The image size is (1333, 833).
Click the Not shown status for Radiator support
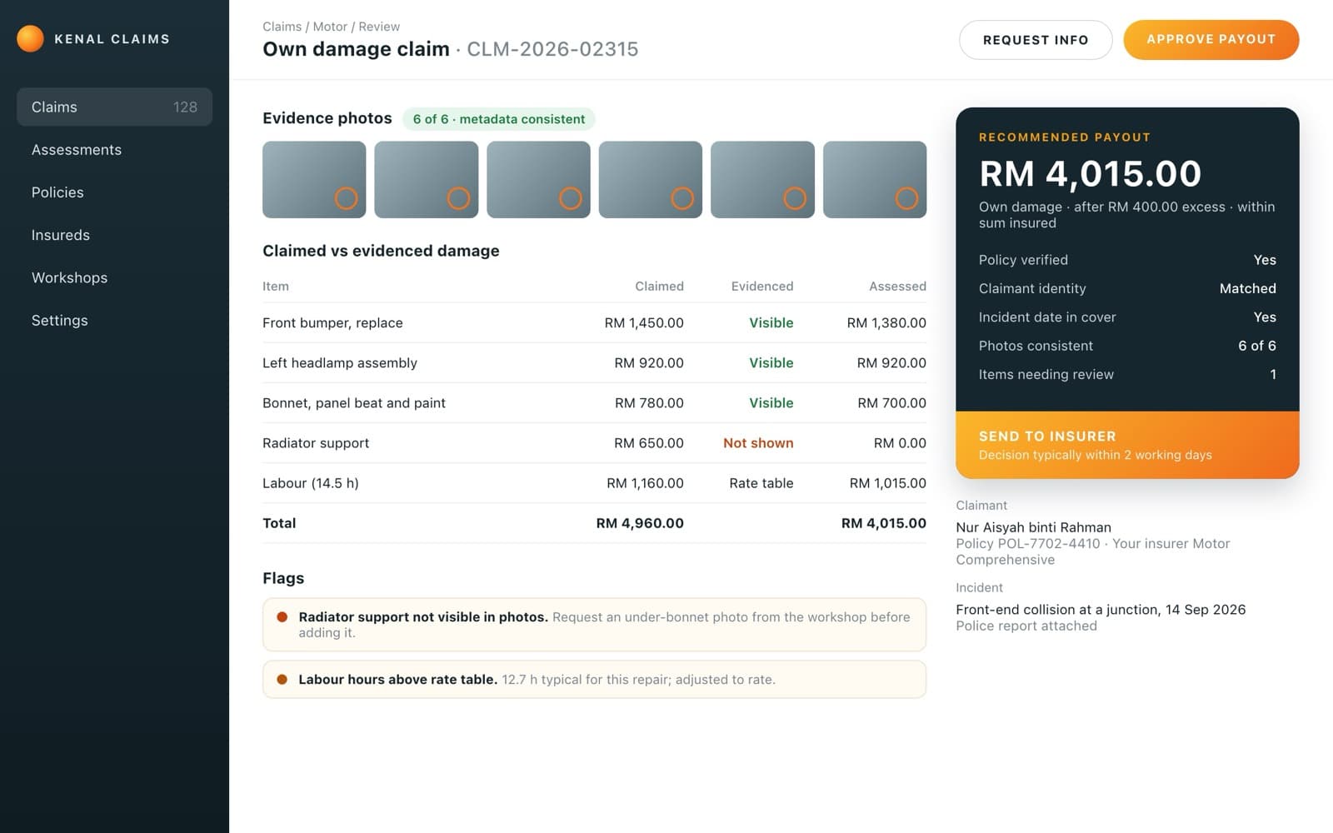tap(758, 443)
